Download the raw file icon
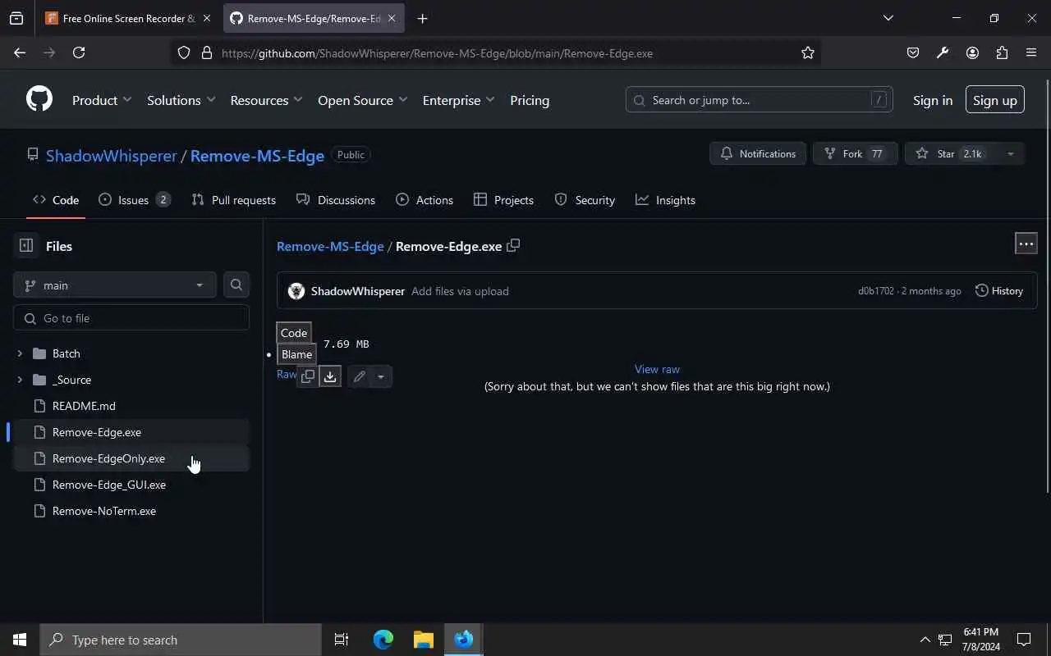The height and width of the screenshot is (656, 1051). tap(330, 376)
